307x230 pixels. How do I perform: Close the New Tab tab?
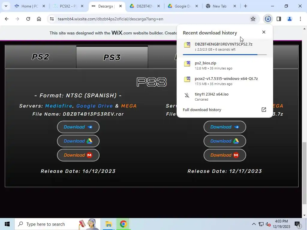235,6
